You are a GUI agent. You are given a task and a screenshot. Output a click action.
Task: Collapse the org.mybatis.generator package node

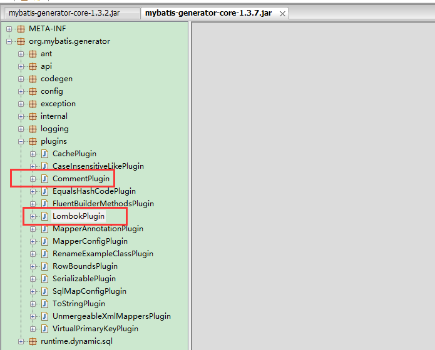9,41
